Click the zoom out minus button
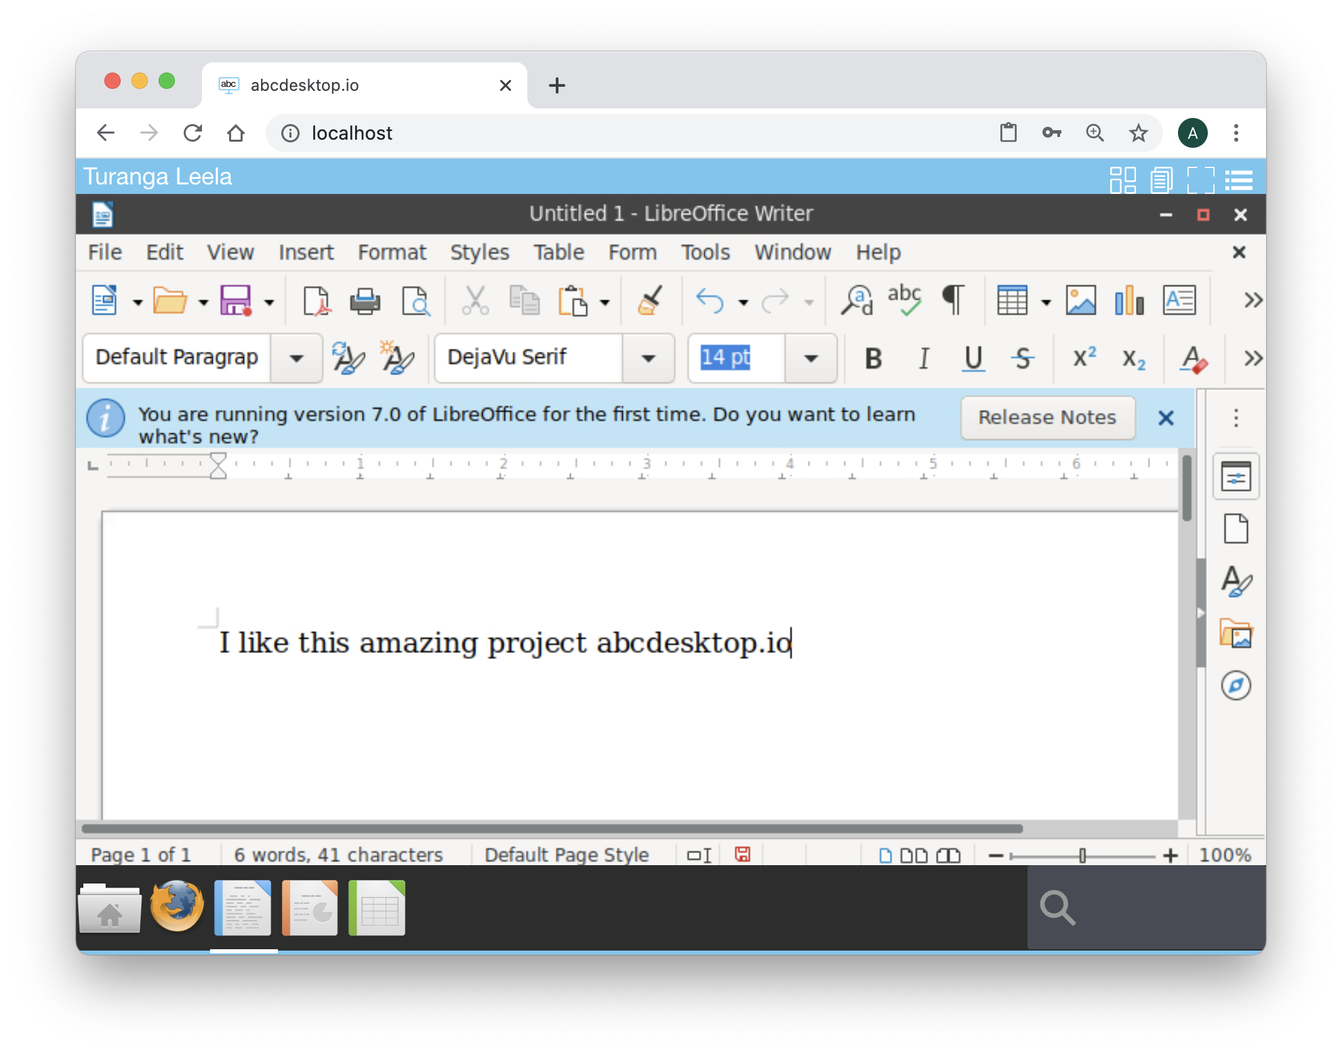This screenshot has width=1342, height=1055. click(x=996, y=856)
